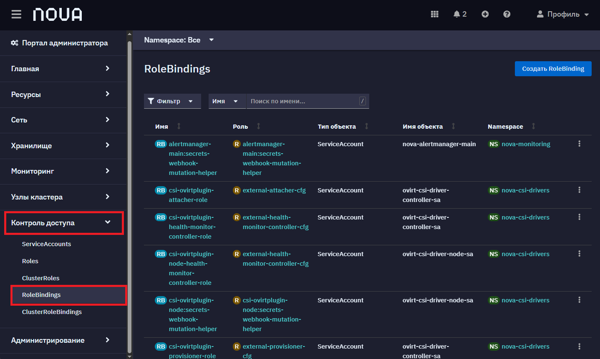Image resolution: width=600 pixels, height=359 pixels.
Task: Open kebab menu for csi-ovirtplugin-node-health-monitor row
Action: [x=579, y=254]
